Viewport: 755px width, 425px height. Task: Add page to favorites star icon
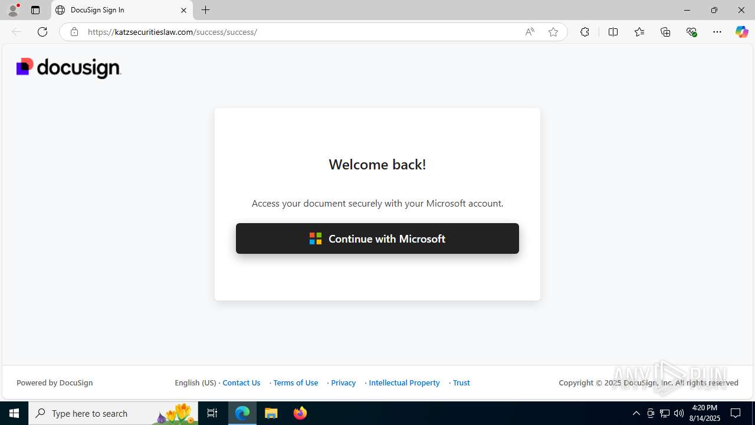click(x=553, y=32)
